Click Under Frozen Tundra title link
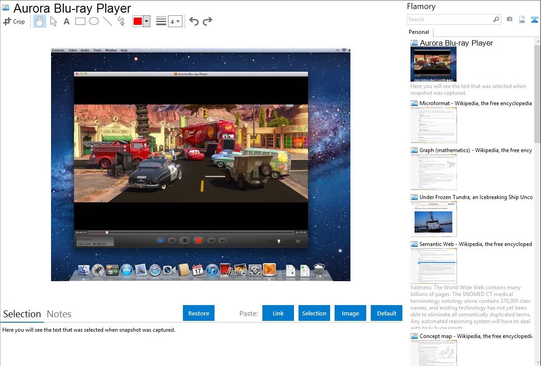 click(x=476, y=197)
